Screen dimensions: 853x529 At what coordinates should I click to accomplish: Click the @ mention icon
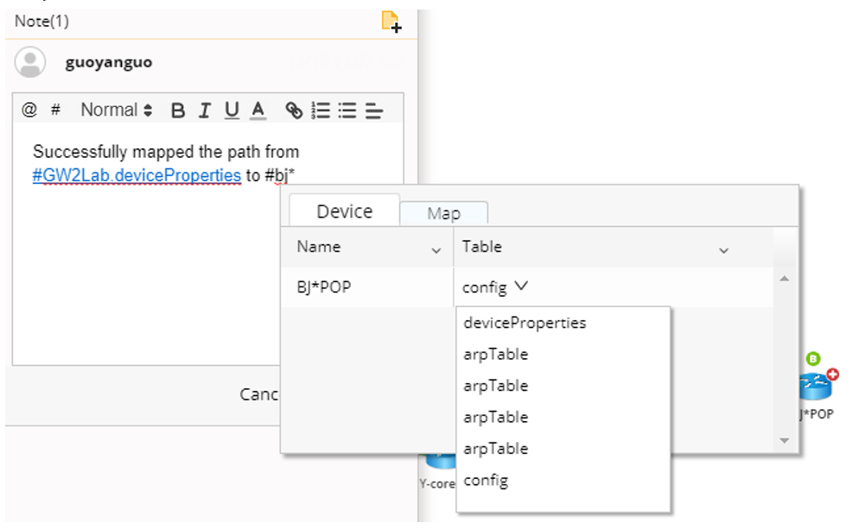tap(29, 110)
